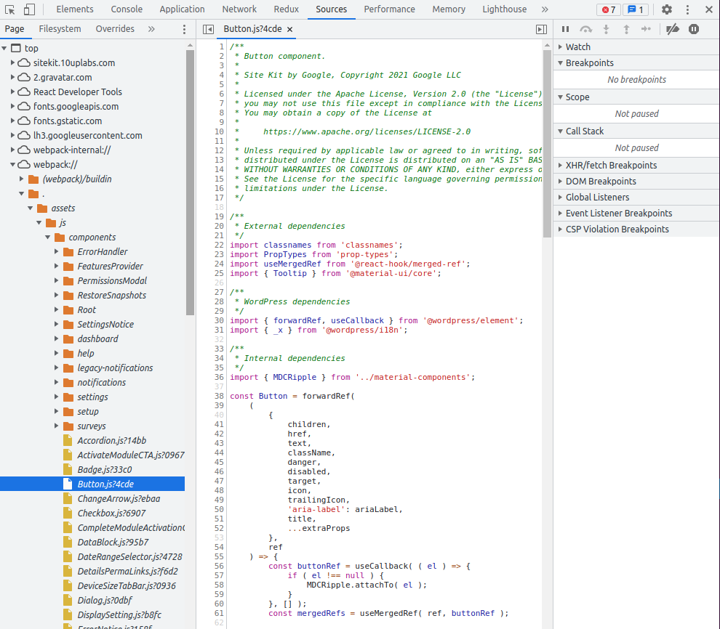Screen dimensions: 720x629
Task: Open DevTools settings gear
Action: (x=667, y=9)
